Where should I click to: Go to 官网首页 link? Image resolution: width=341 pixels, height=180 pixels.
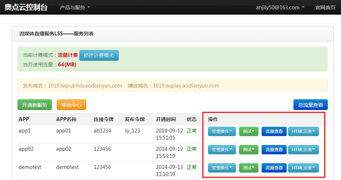[x=325, y=8]
